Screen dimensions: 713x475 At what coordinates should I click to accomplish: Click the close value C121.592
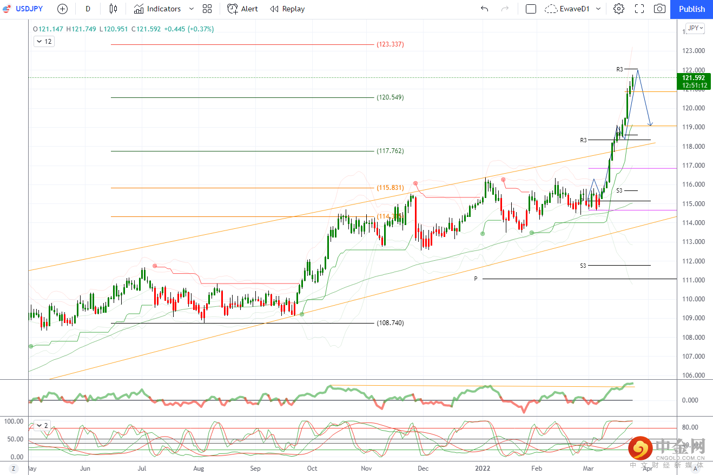(x=146, y=29)
